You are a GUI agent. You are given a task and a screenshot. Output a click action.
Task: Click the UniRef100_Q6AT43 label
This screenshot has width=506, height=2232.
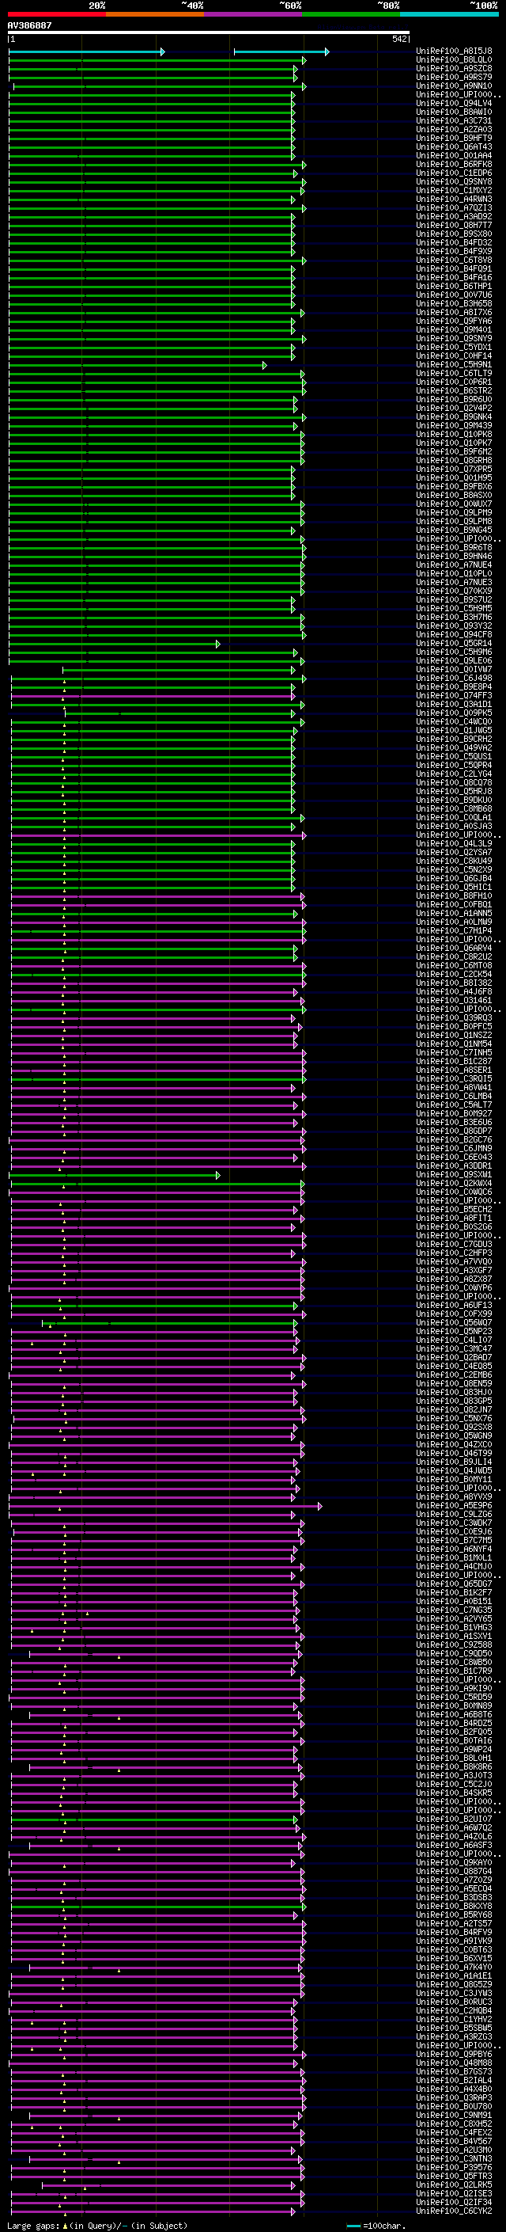(454, 147)
